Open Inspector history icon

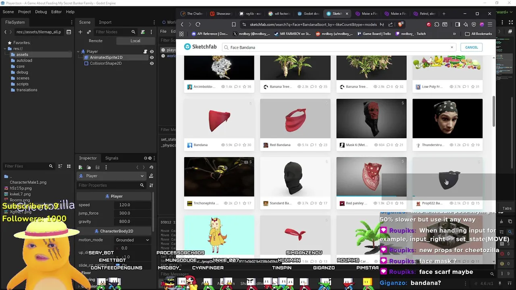pyautogui.click(x=151, y=167)
